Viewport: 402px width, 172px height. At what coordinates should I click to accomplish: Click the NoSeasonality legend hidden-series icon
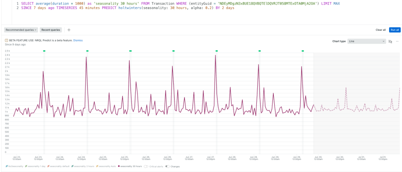(x=6, y=166)
